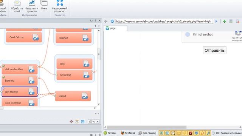Select the 'page' browser tab
Screen dimensions: 242x136
point(115,28)
